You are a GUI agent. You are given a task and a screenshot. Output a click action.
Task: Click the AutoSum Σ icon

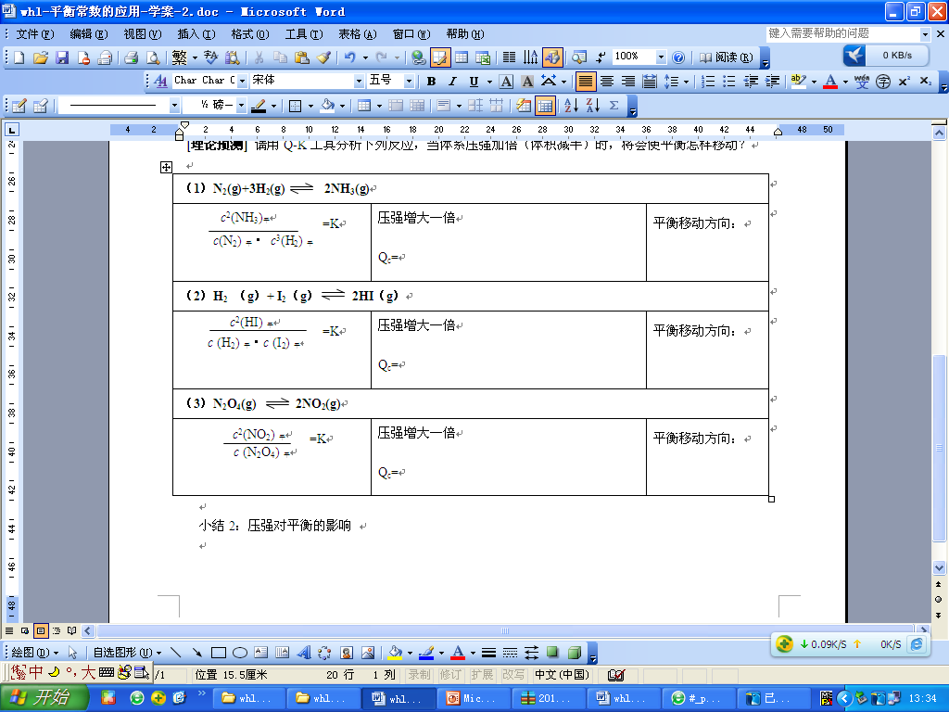click(x=614, y=105)
